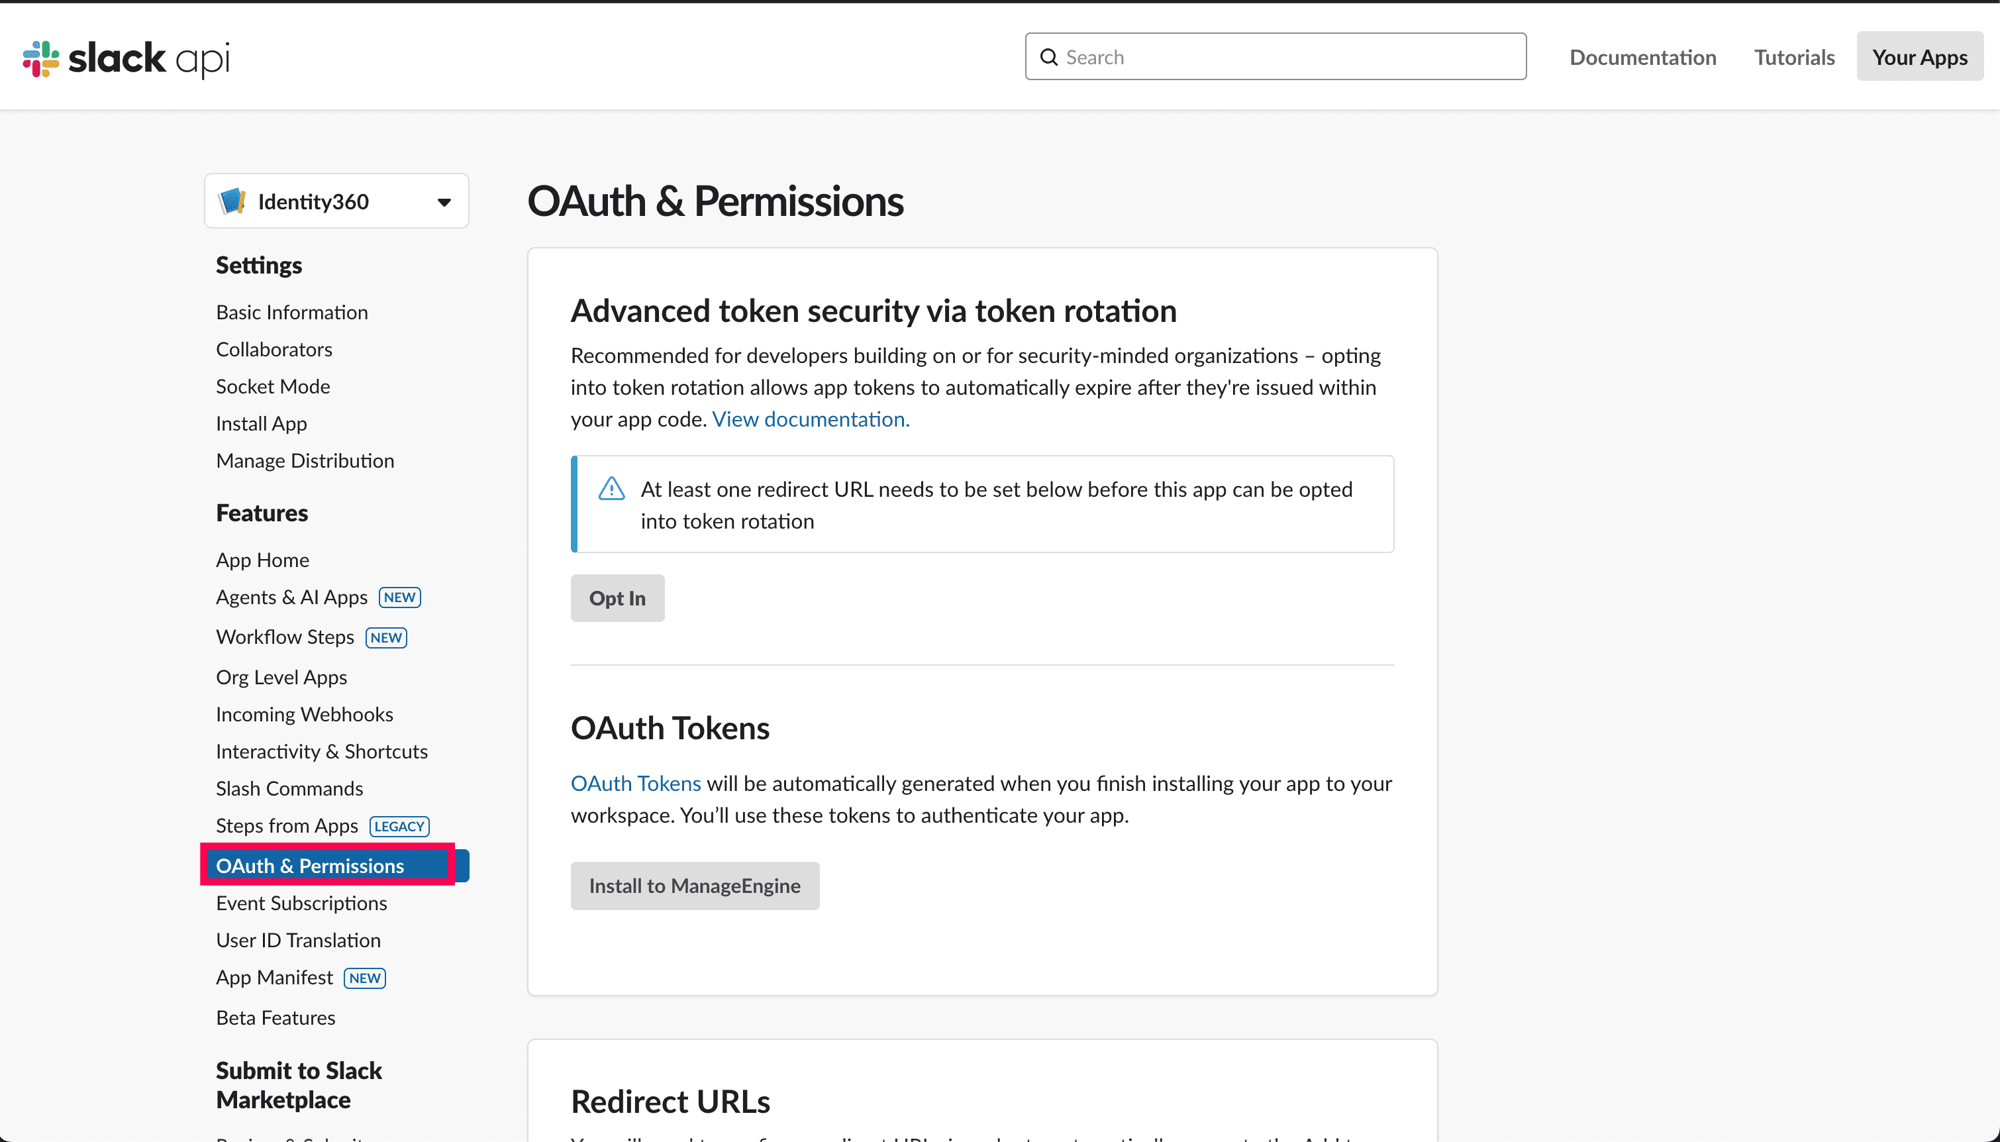The image size is (2000, 1142).
Task: Follow the View documentation link
Action: point(810,419)
